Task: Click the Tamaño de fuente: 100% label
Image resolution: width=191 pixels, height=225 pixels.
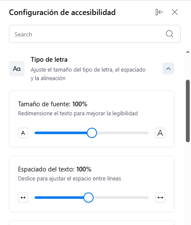Action: coord(53,104)
